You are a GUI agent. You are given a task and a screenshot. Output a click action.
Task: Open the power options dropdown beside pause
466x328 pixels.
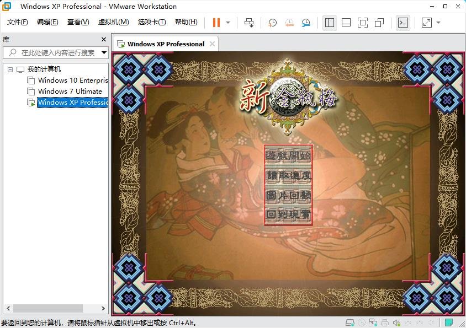point(228,23)
